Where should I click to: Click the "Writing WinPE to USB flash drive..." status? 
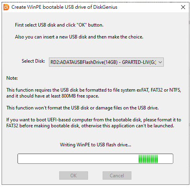click(x=96, y=145)
